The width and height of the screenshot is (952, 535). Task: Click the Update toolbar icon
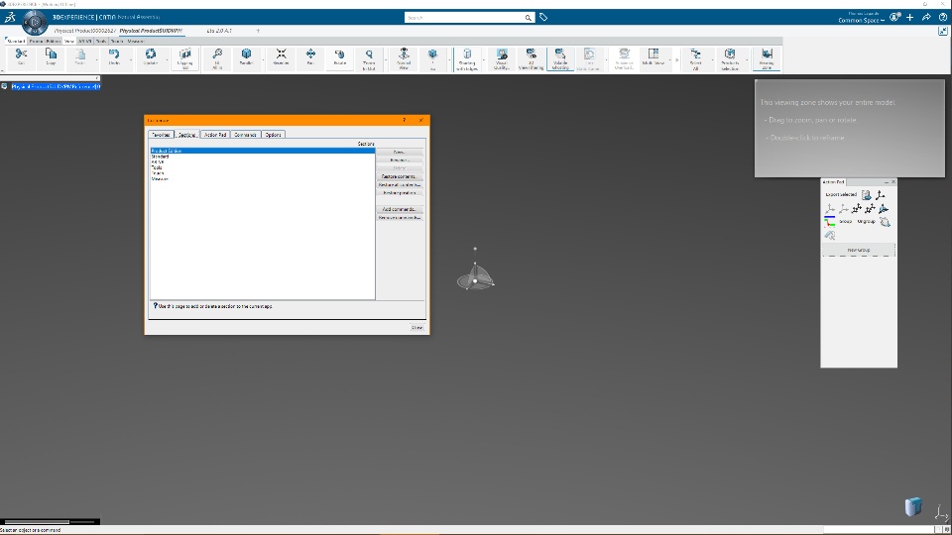[150, 57]
